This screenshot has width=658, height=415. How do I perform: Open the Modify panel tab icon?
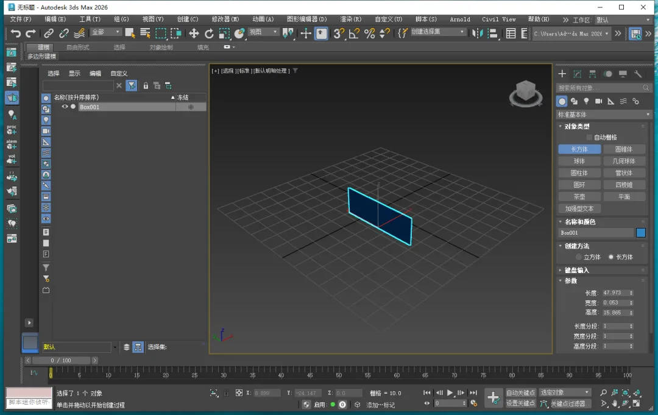point(577,74)
